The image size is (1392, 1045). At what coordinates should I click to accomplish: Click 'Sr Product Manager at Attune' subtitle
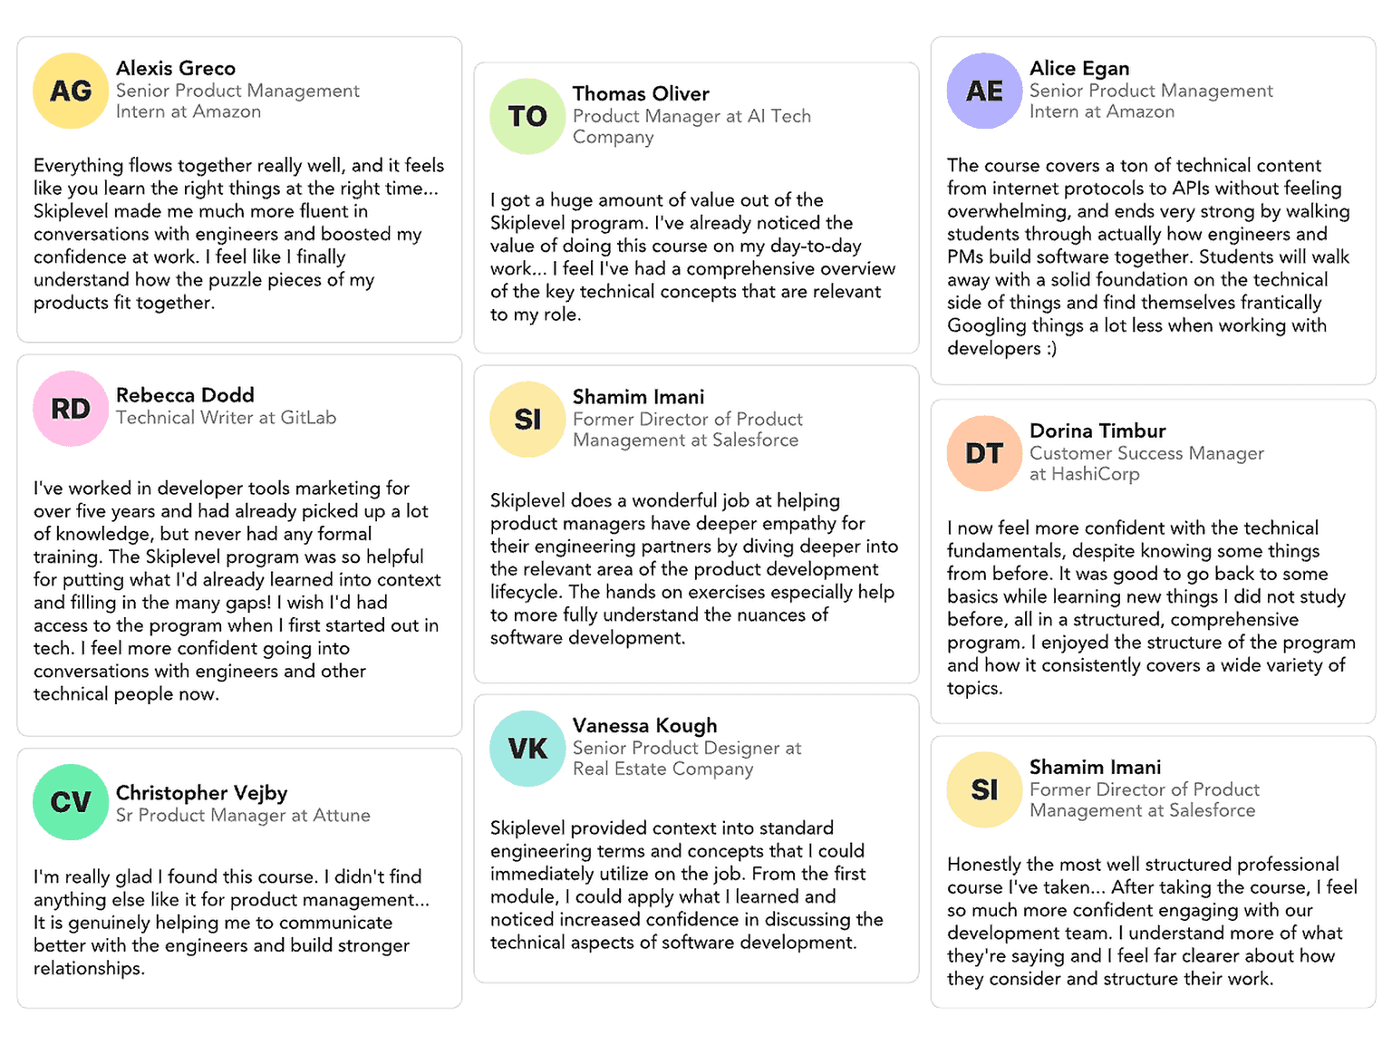(243, 816)
